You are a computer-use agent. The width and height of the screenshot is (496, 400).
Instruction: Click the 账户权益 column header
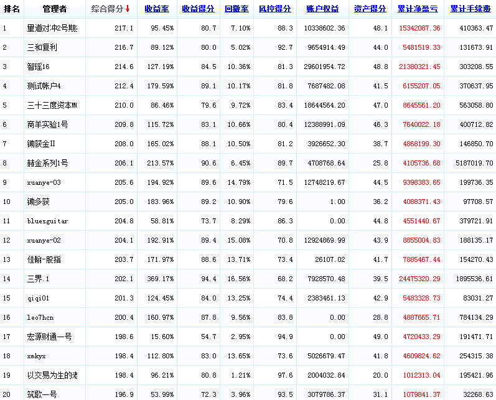pyautogui.click(x=322, y=9)
